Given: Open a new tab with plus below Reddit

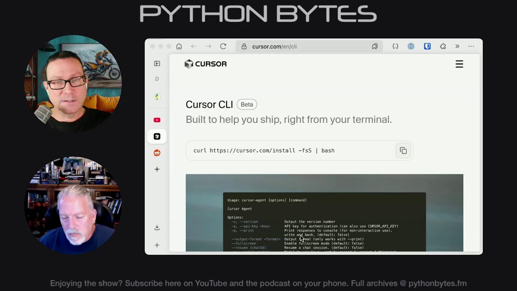Looking at the screenshot, I should [157, 169].
